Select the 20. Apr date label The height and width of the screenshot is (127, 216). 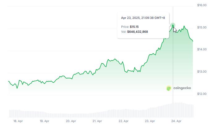(71, 121)
